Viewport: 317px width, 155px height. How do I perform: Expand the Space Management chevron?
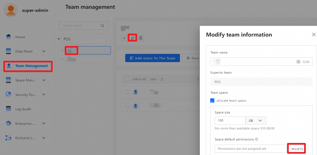(x=44, y=80)
